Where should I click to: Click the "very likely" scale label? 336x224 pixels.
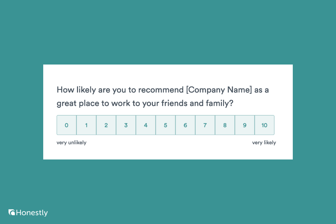[264, 143]
